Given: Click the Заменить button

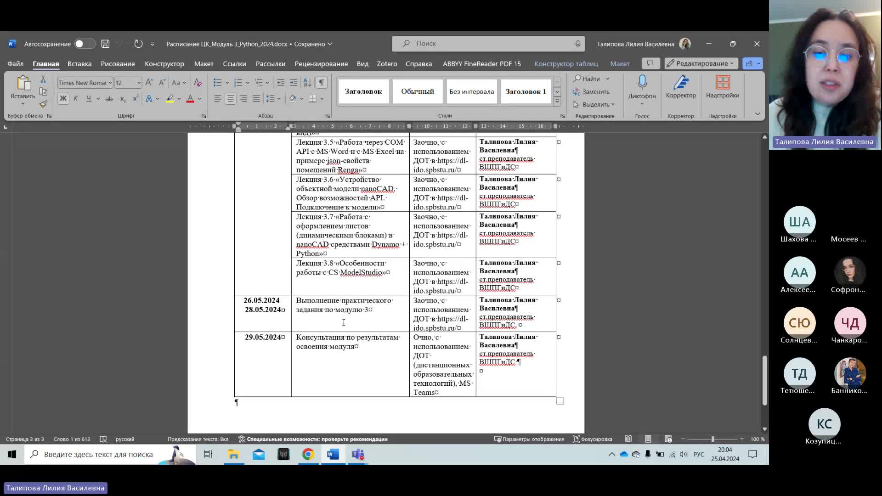Looking at the screenshot, I should pos(591,92).
